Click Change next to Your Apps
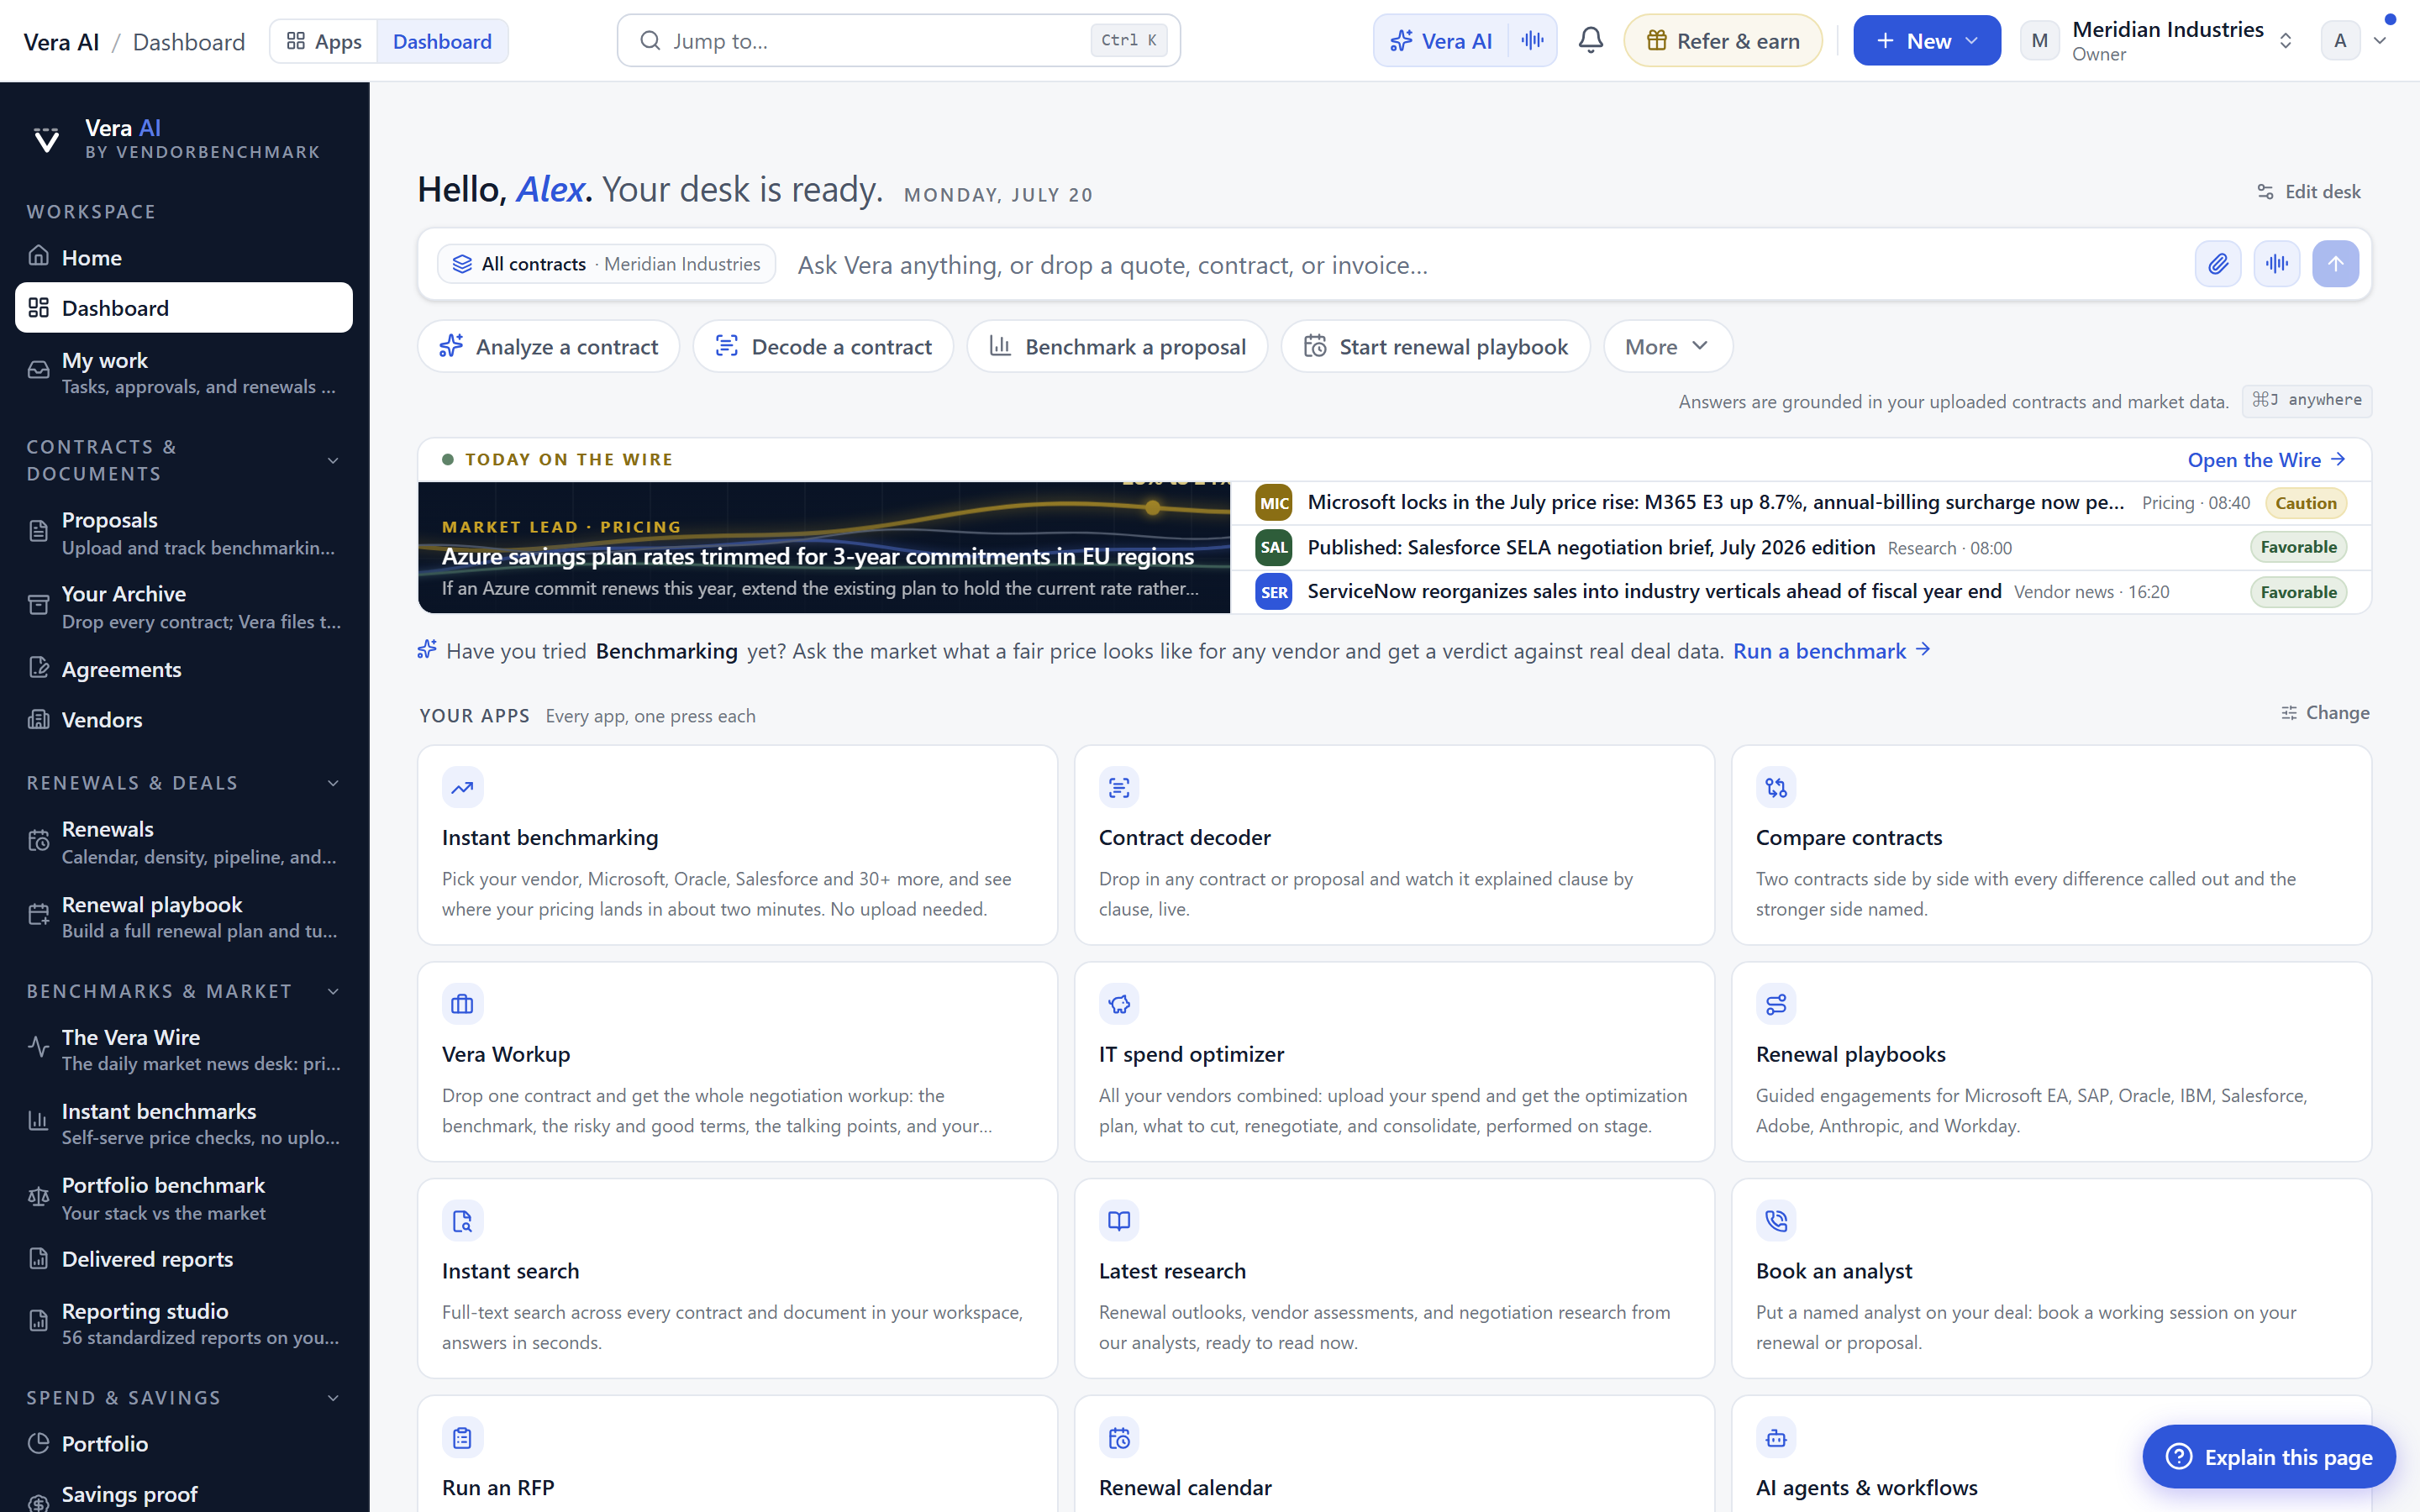The width and height of the screenshot is (2420, 1512). tap(2325, 713)
